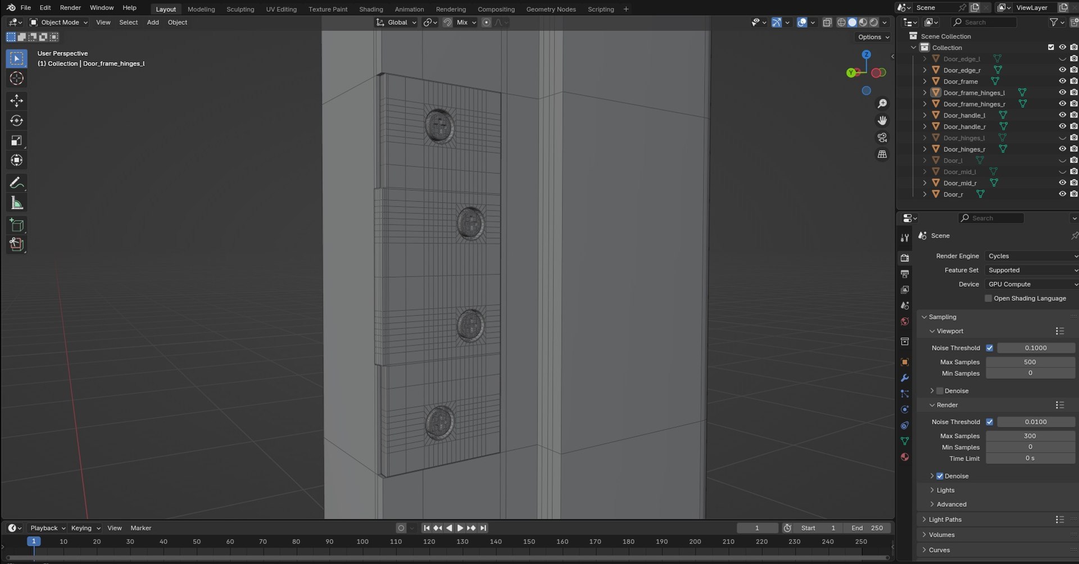Select the Measure tool

pyautogui.click(x=16, y=203)
